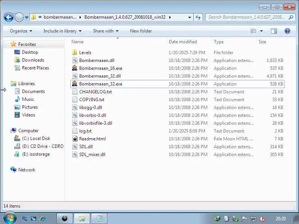
Task: Select the Bombermaaan.dll file icon
Action: point(75,60)
